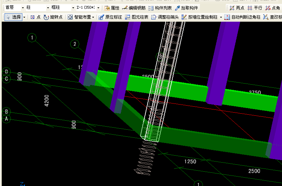The height and width of the screenshot is (186, 282).
Task: Select the 点角 point-angle axis tool
Action: coord(273,8)
